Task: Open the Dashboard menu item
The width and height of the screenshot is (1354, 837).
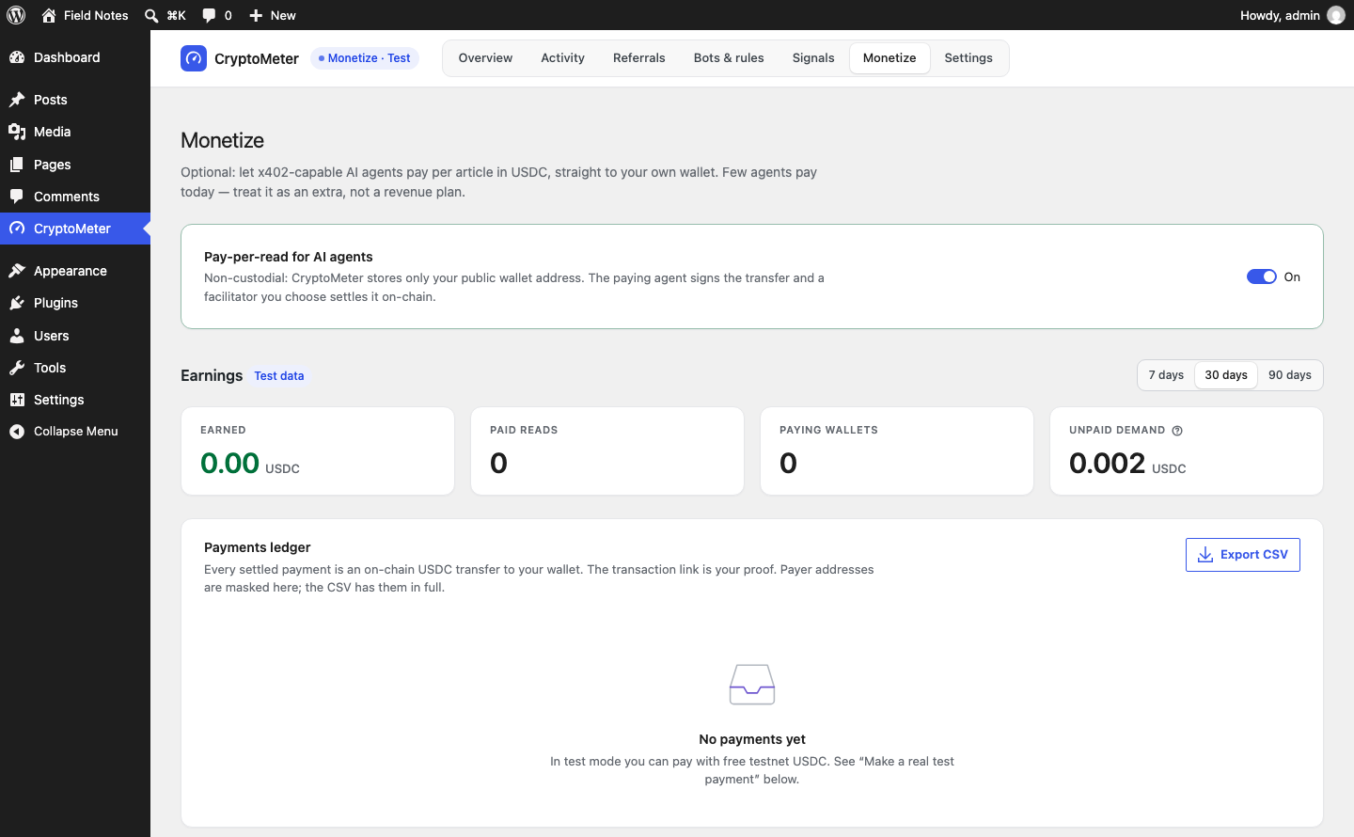Action: point(75,57)
